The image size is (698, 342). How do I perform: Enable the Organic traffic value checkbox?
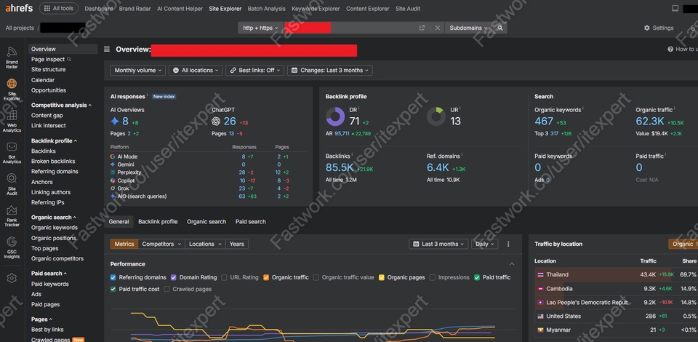tap(316, 277)
